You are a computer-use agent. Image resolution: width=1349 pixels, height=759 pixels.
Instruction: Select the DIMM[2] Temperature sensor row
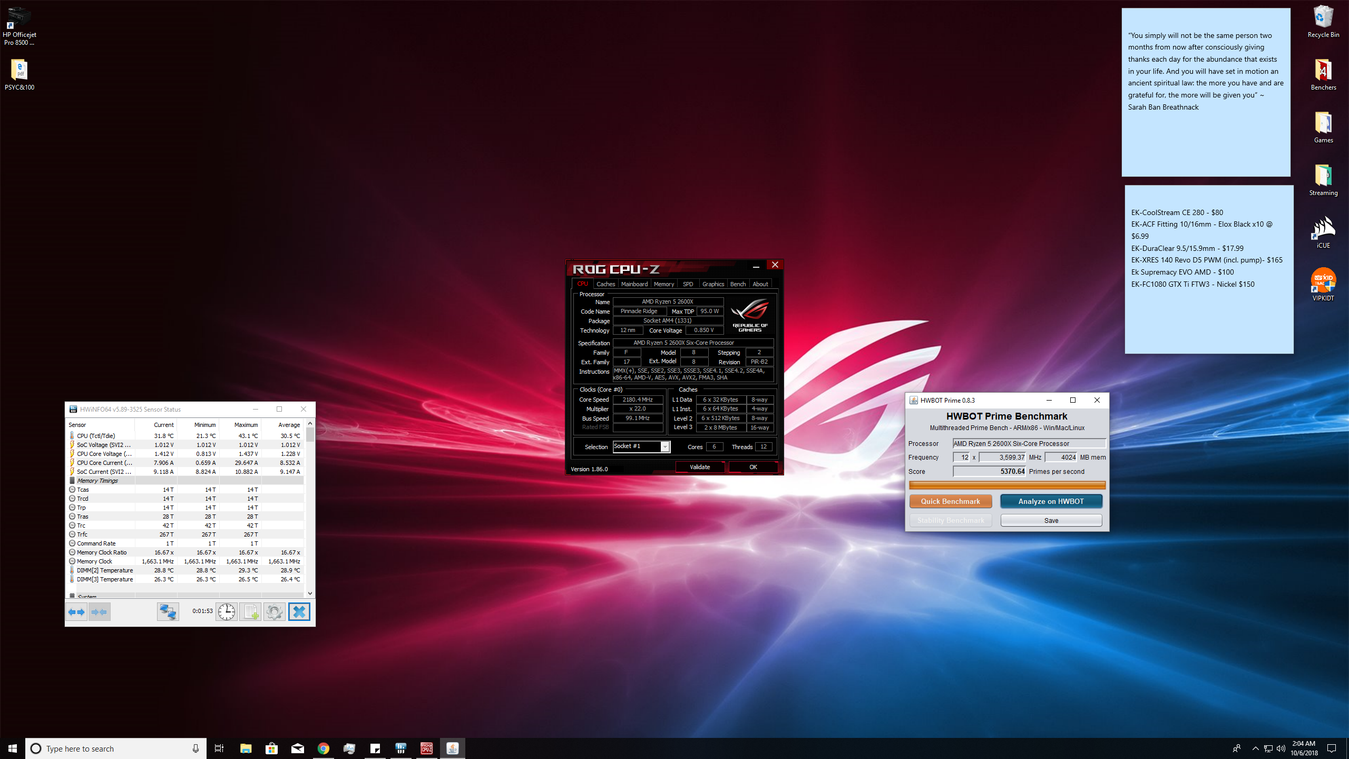pyautogui.click(x=185, y=570)
